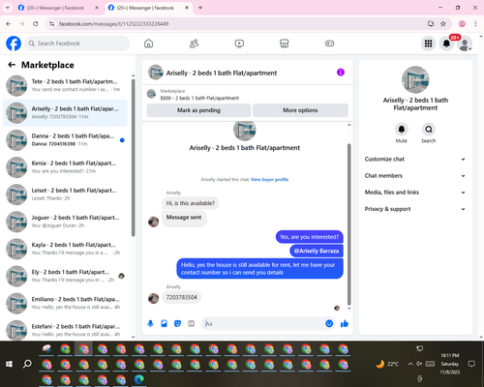Click Mark as pending button

[x=198, y=110]
